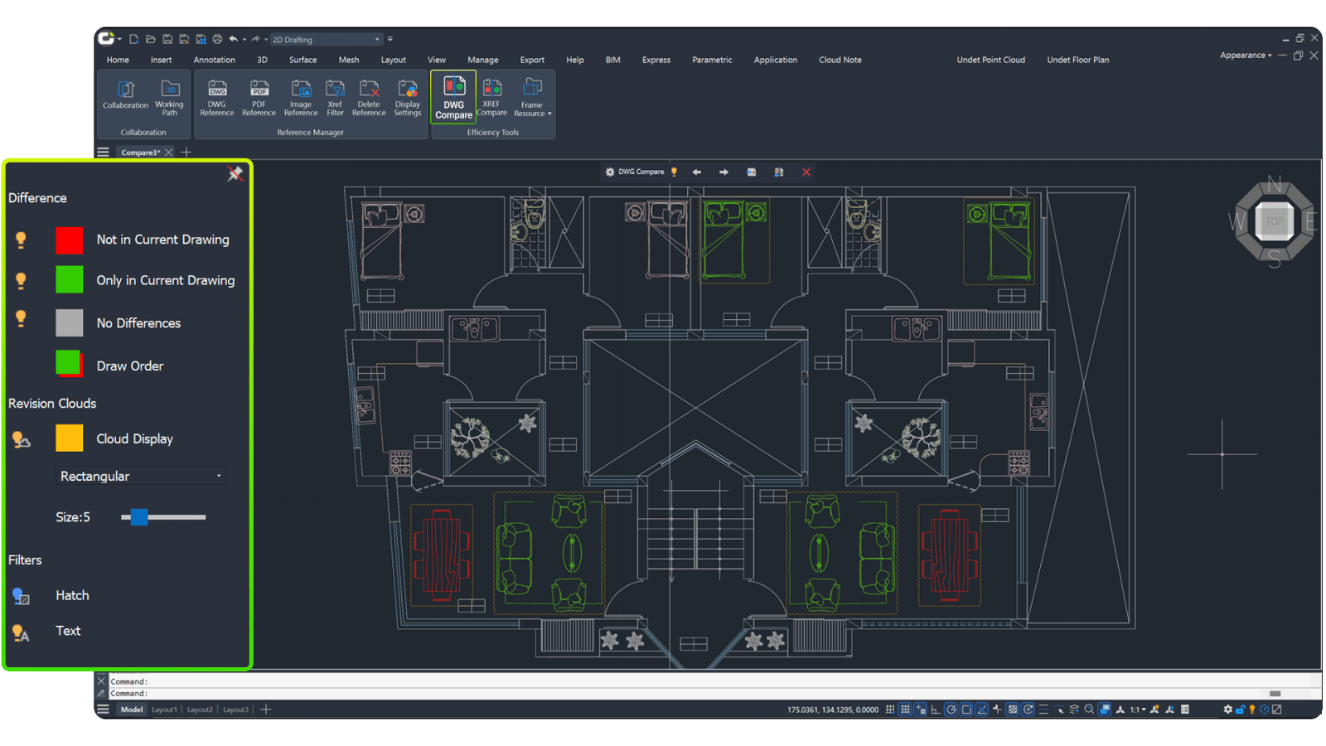
Task: Toggle visibility of Not in Current Drawing
Action: pyautogui.click(x=22, y=240)
